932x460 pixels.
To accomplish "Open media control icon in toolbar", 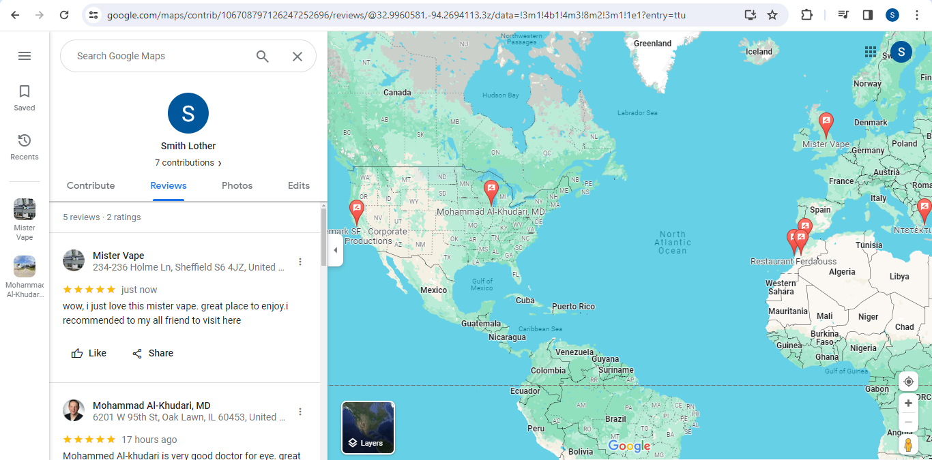I will tap(843, 15).
